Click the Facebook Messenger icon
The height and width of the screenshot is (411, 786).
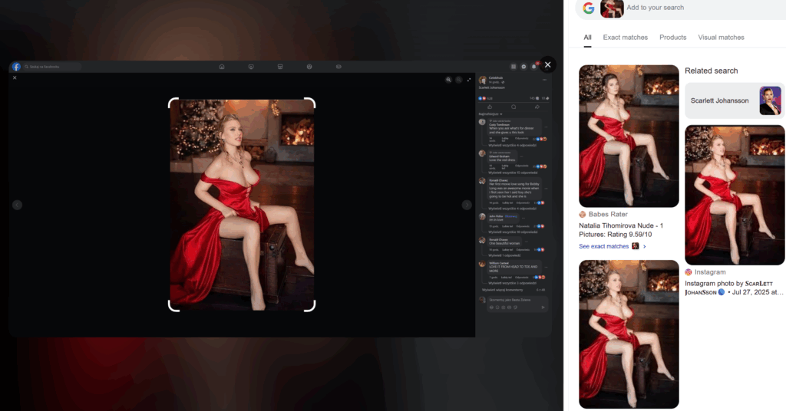coord(523,67)
